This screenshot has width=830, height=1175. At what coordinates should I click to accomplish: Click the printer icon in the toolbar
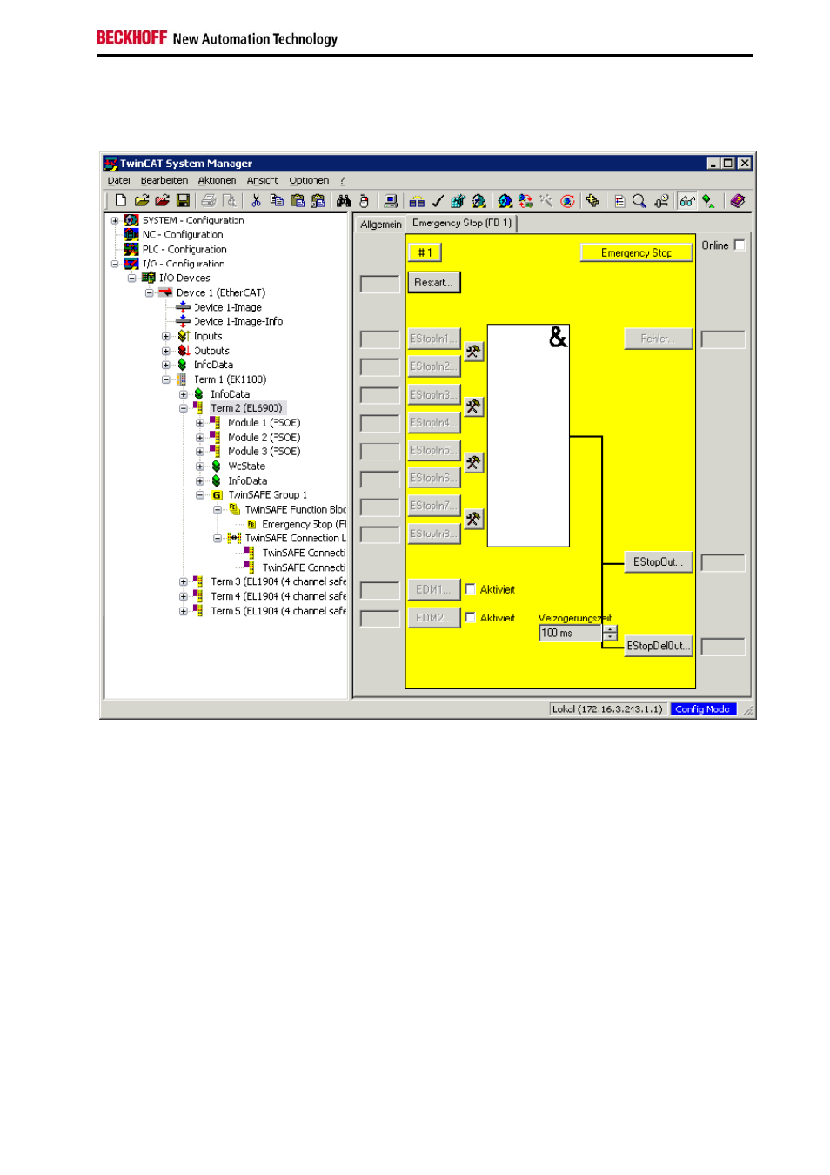[209, 201]
